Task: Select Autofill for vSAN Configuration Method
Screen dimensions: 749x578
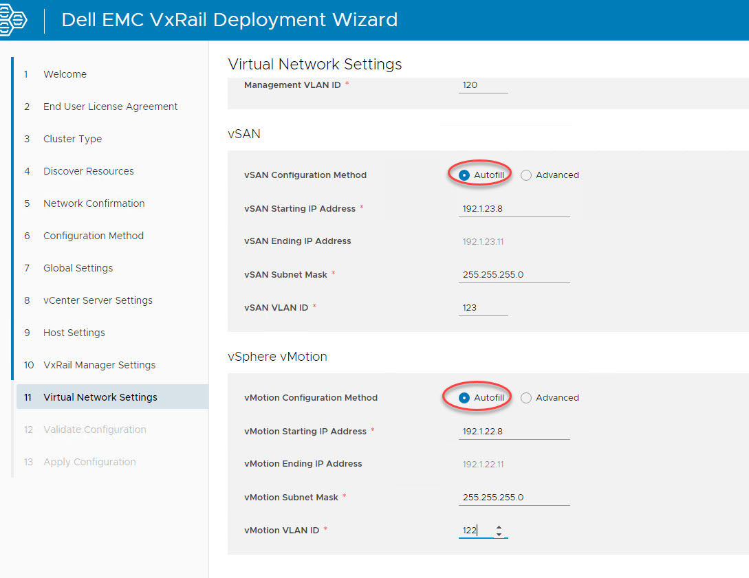Action: 464,175
